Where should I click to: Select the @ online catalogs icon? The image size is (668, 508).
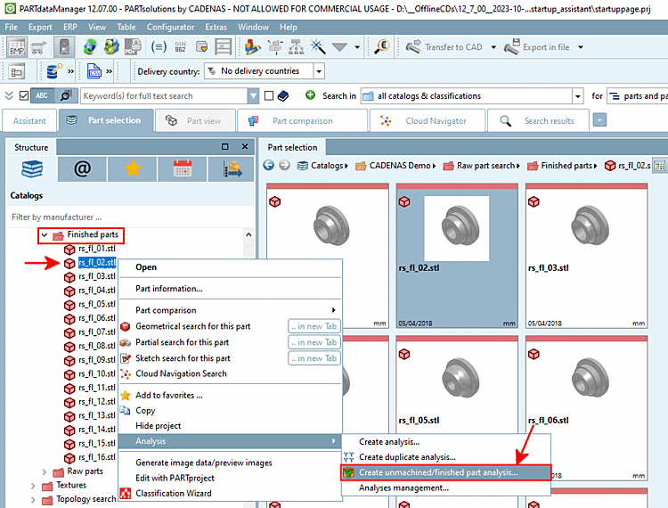(82, 169)
